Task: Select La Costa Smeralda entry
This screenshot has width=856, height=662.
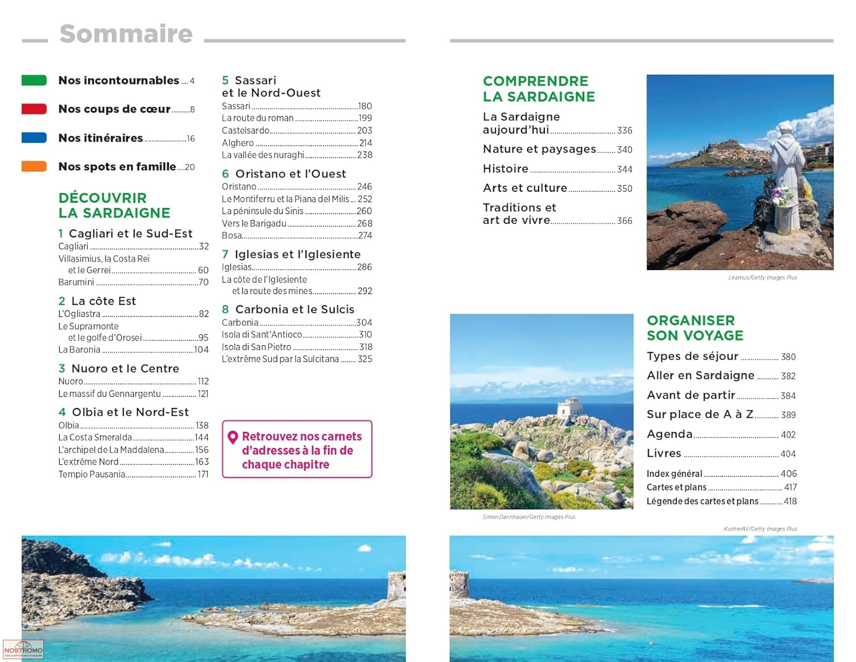Action: tap(134, 438)
